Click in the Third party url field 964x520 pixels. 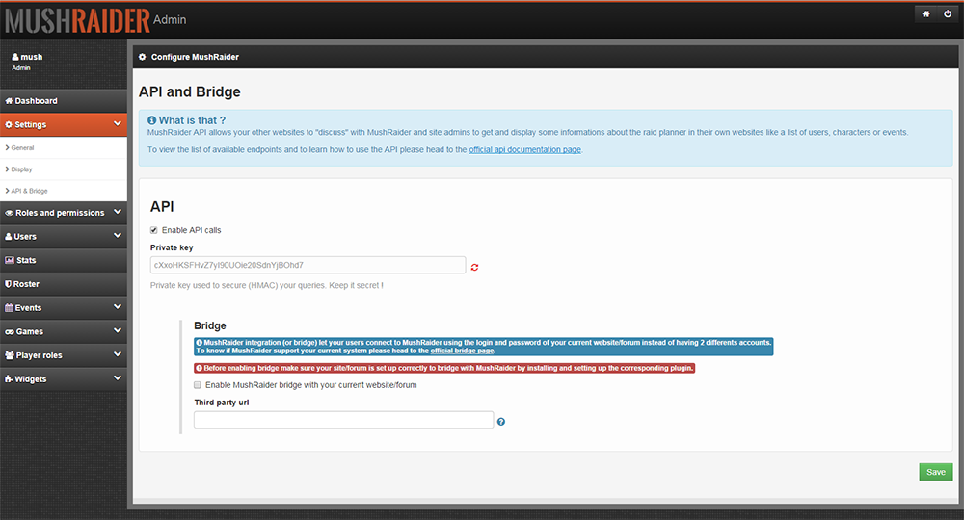coord(344,420)
